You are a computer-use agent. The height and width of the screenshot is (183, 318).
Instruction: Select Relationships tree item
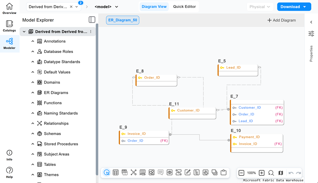point(56,123)
